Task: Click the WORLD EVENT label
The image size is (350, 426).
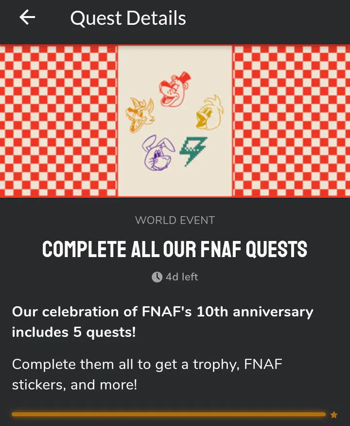Action: [x=175, y=220]
